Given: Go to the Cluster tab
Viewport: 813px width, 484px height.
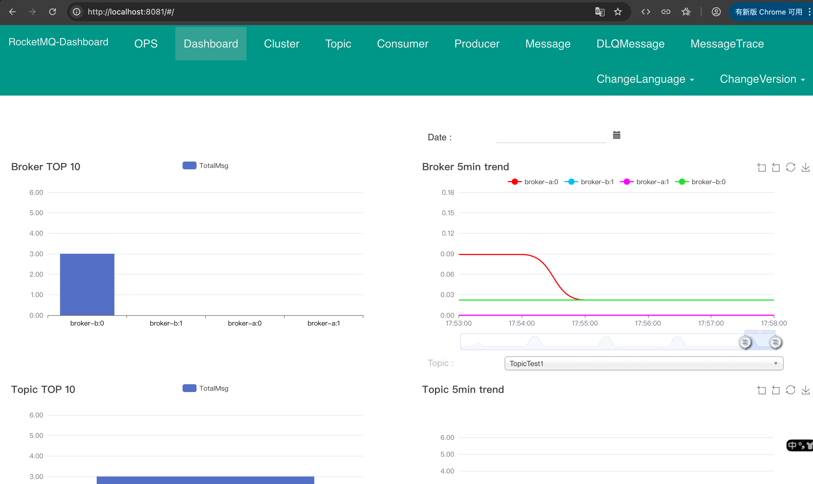Looking at the screenshot, I should 281,44.
